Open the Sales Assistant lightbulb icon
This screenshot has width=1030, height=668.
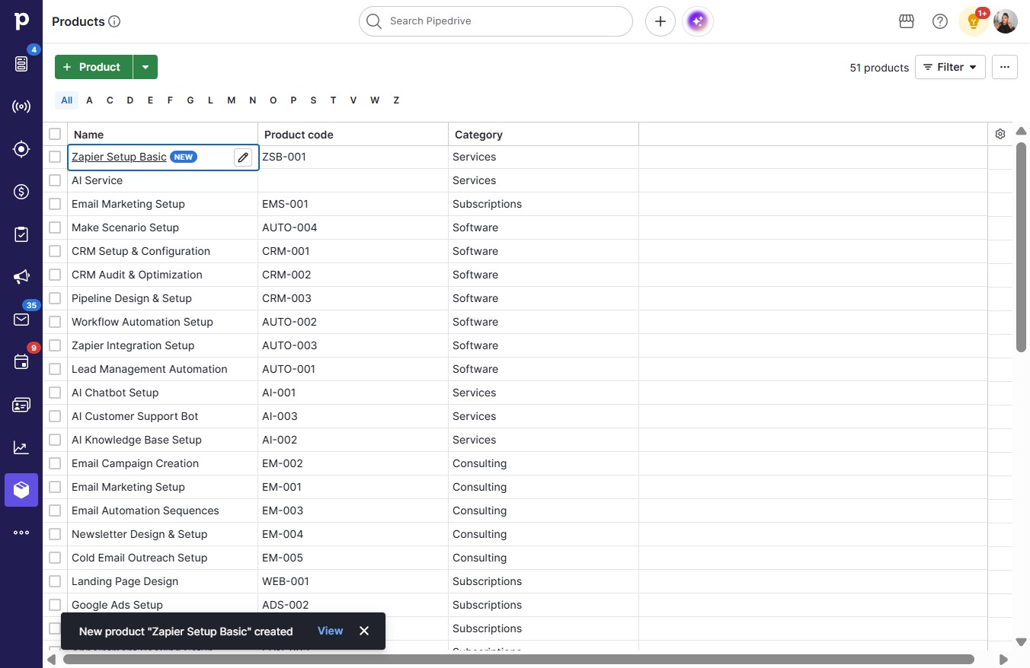point(973,21)
